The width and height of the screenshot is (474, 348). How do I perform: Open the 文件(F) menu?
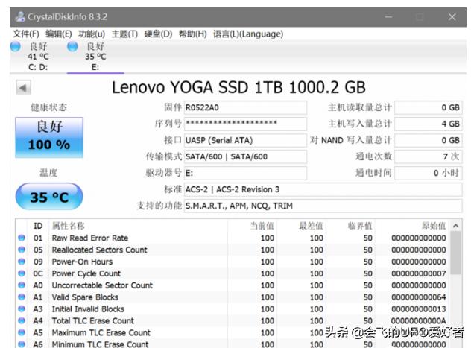(26, 34)
